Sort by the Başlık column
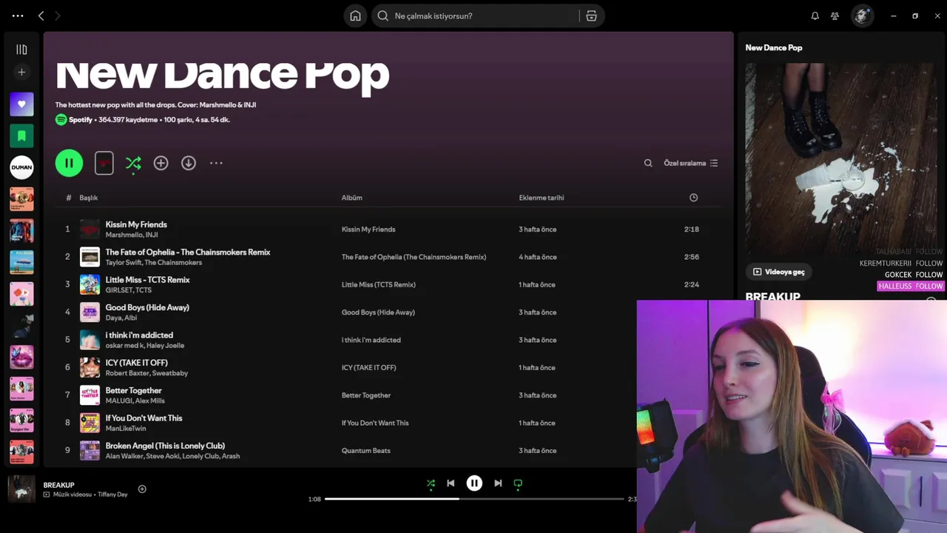The width and height of the screenshot is (947, 533). point(89,198)
